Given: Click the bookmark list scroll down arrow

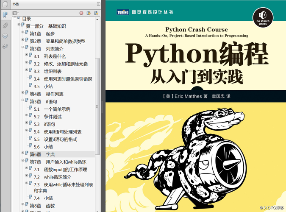Looking at the screenshot, I should coord(97,211).
